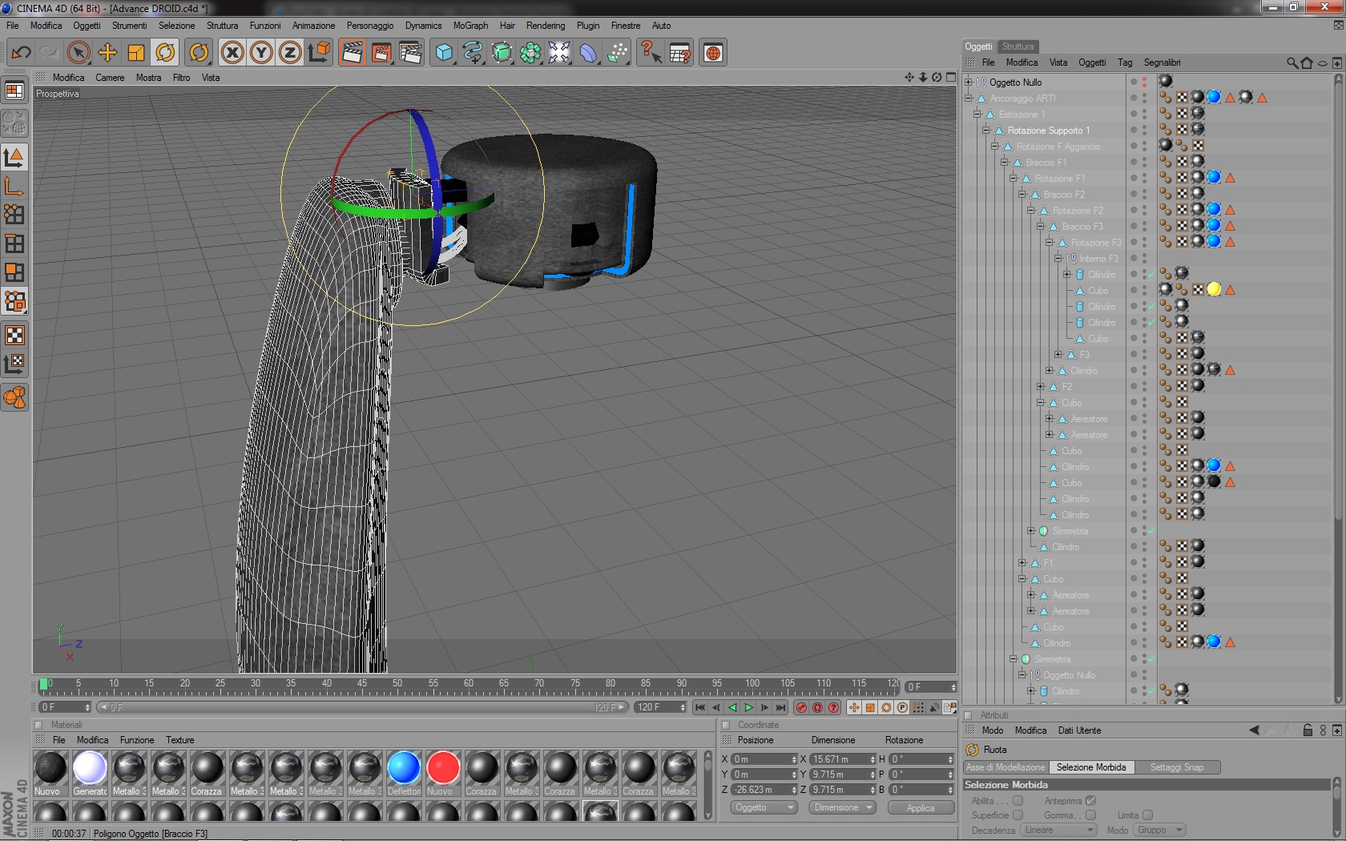Collapse the Rotazione Supporto 1 tree node
The height and width of the screenshot is (841, 1346).
tap(986, 131)
